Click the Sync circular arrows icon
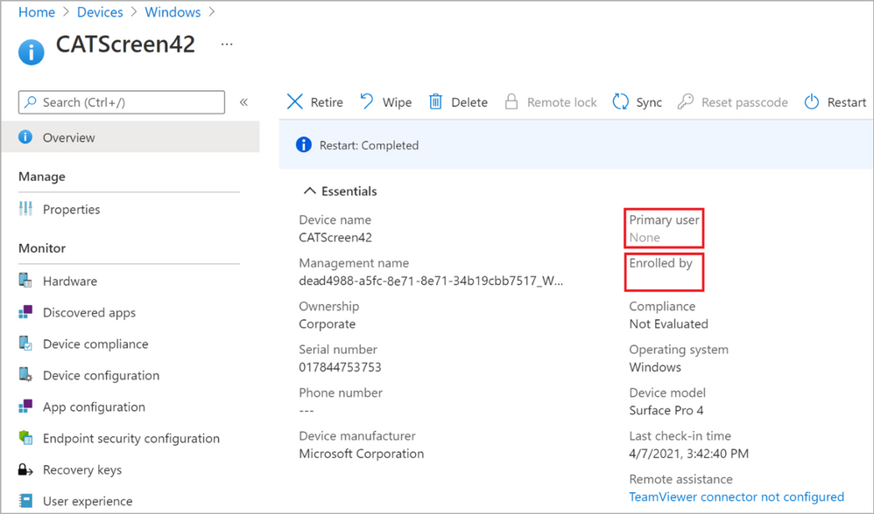This screenshot has width=874, height=514. [620, 101]
